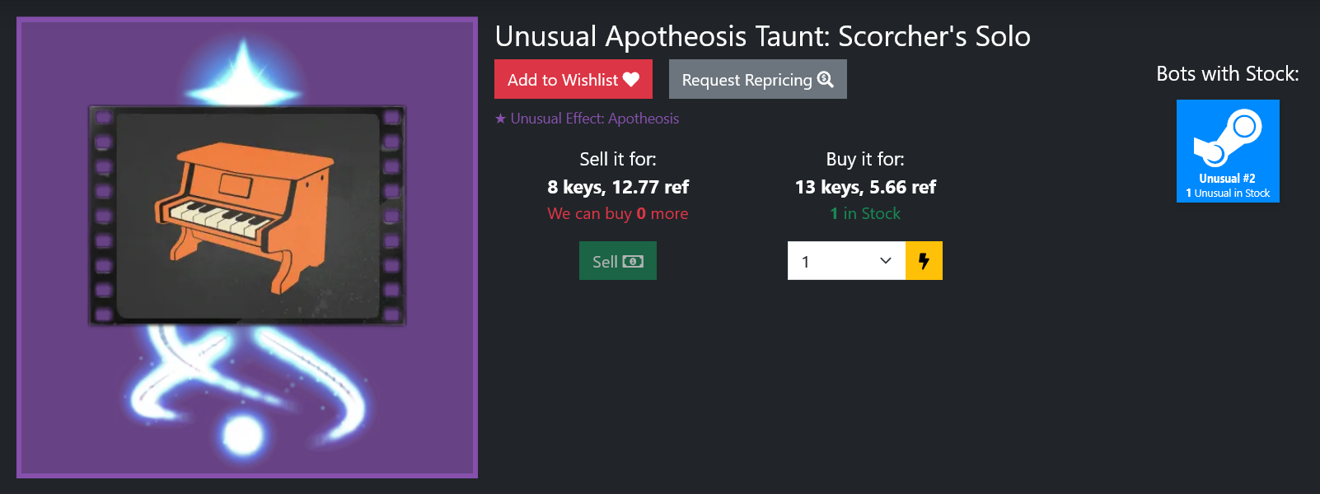The image size is (1320, 494).
Task: Click the chevron arrow in the quantity selector
Action: pos(886,261)
